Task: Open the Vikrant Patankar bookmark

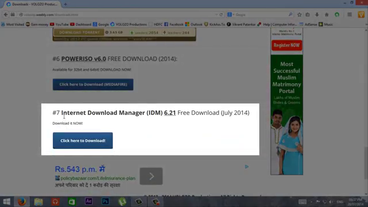Action: (x=241, y=24)
